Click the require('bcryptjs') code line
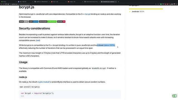Viewport: 178px width, 100px height. (37, 93)
